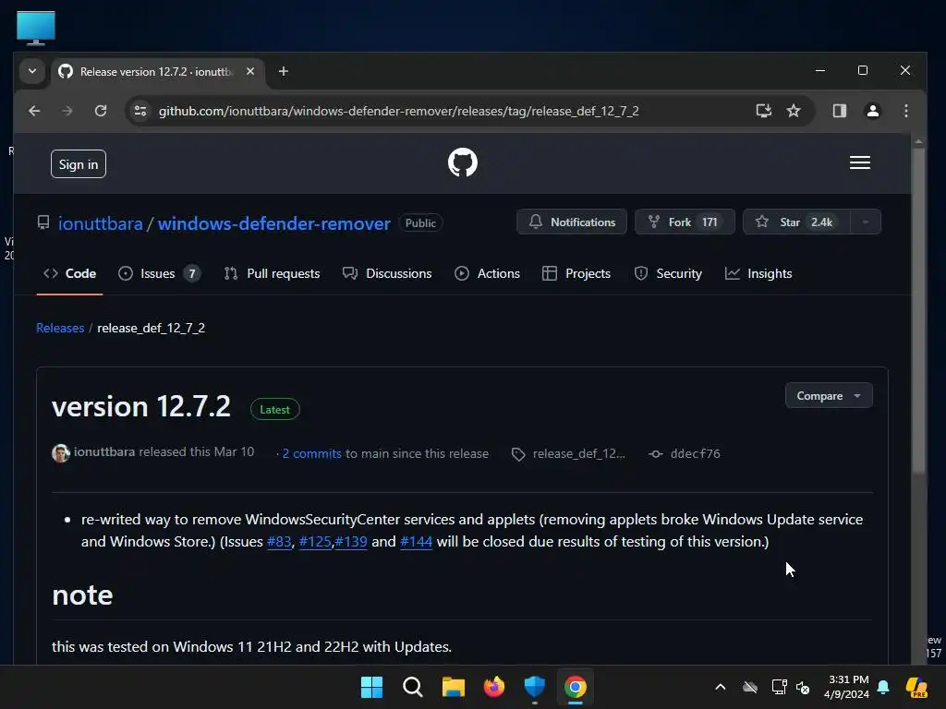Click the OneDrive cloud tray icon

click(x=750, y=687)
